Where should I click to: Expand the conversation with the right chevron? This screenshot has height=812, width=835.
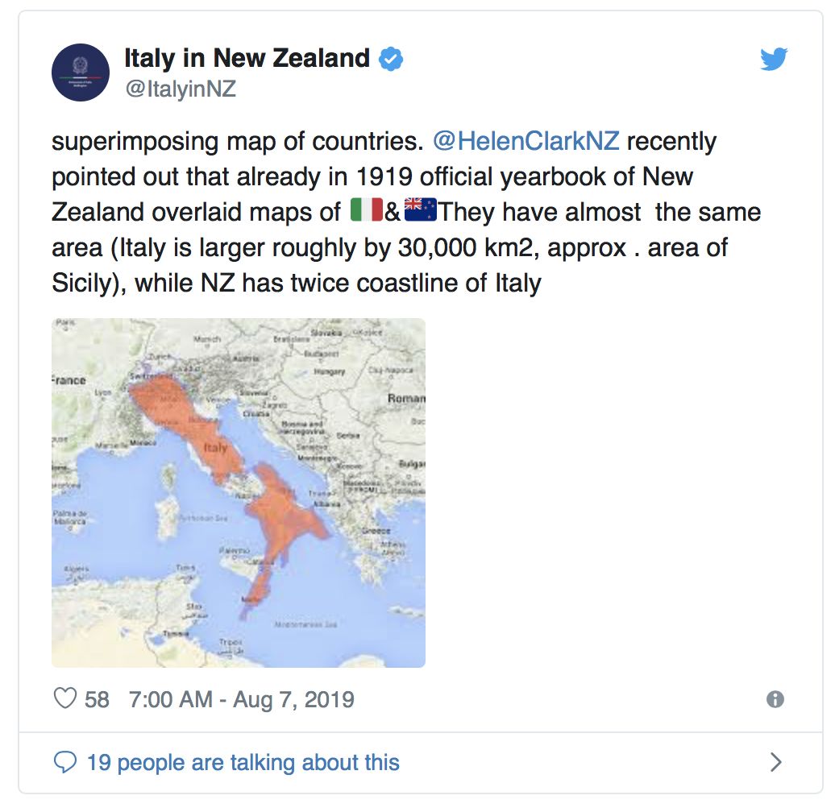775,762
